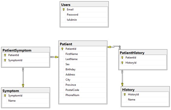Click key icon beside History HistoryId
171x110 pixels.
125,94
